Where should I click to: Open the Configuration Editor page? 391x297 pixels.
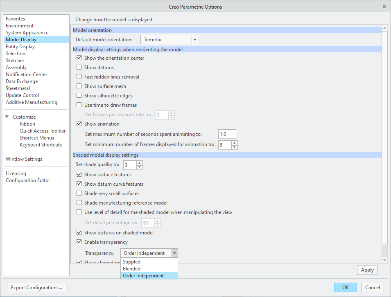point(28,180)
